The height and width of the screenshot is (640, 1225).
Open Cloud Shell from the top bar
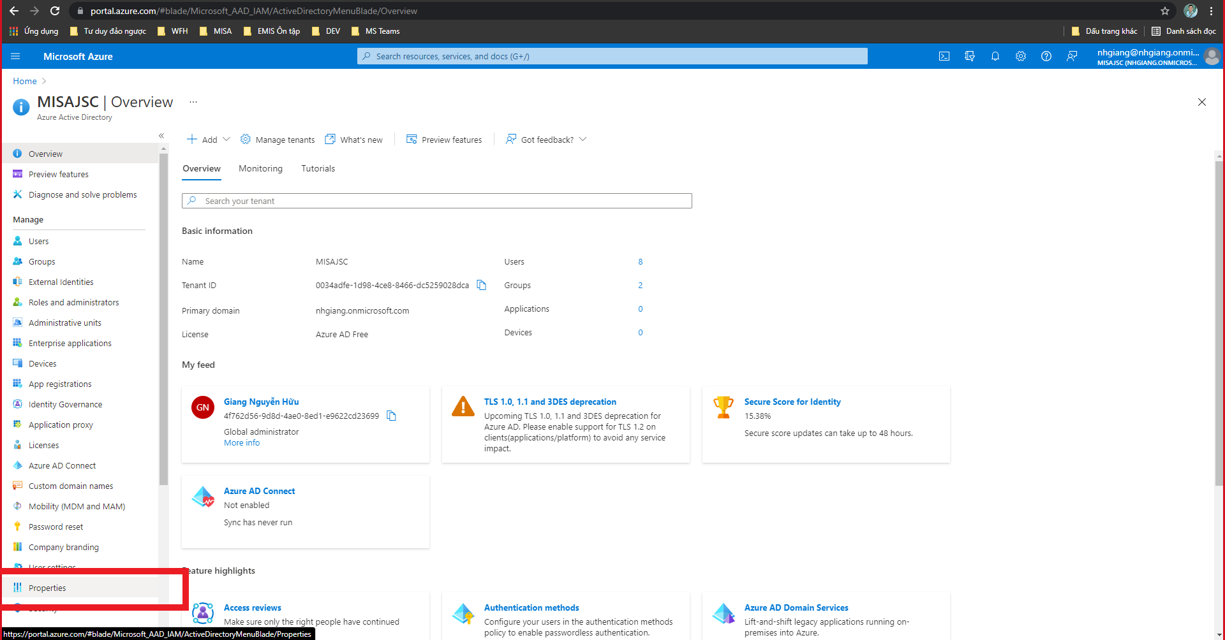click(x=944, y=56)
